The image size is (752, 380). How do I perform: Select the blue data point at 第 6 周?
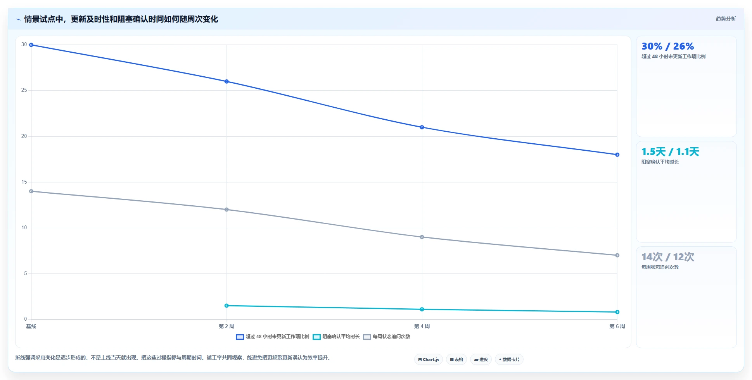tap(617, 155)
